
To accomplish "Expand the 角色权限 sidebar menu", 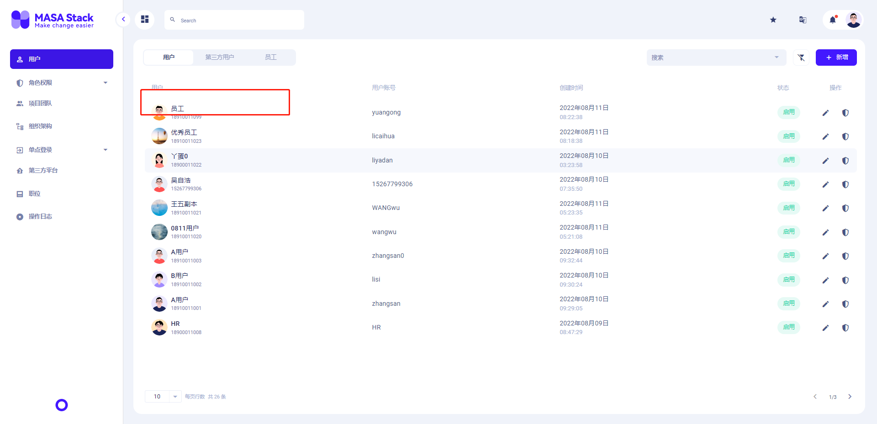I will click(62, 83).
